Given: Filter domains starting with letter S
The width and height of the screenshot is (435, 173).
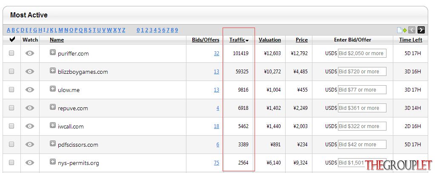Looking at the screenshot, I should pos(90,30).
